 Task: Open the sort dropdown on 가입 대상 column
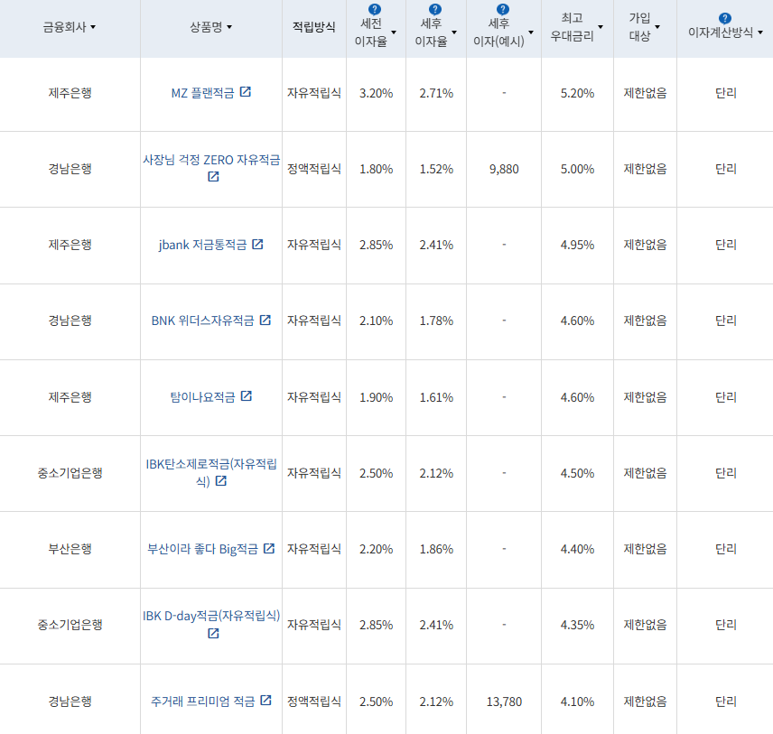657,28
